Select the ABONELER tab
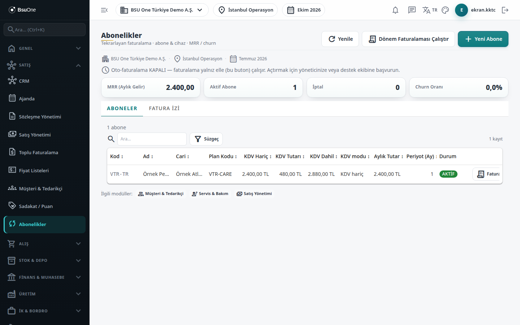Screen dimensions: 520x325 pyautogui.click(x=122, y=108)
